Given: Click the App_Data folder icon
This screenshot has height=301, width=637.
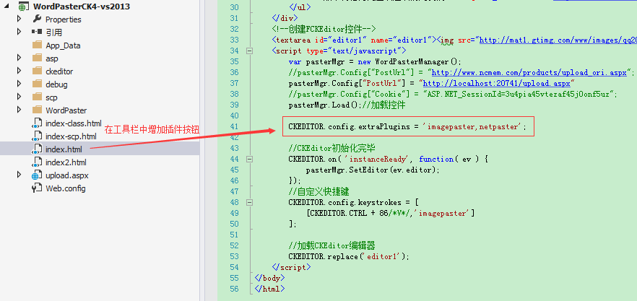Looking at the screenshot, I should (37, 45).
